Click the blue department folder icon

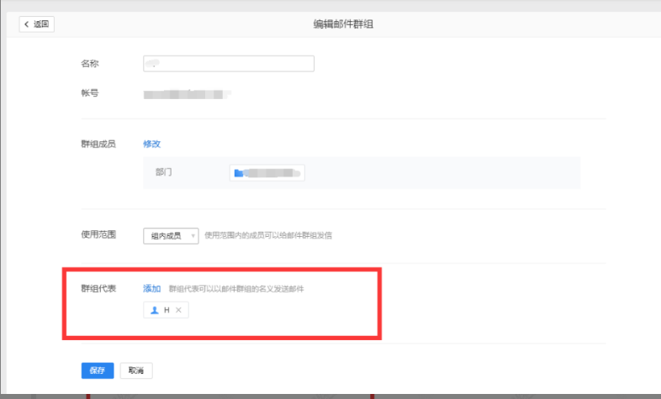pos(239,173)
